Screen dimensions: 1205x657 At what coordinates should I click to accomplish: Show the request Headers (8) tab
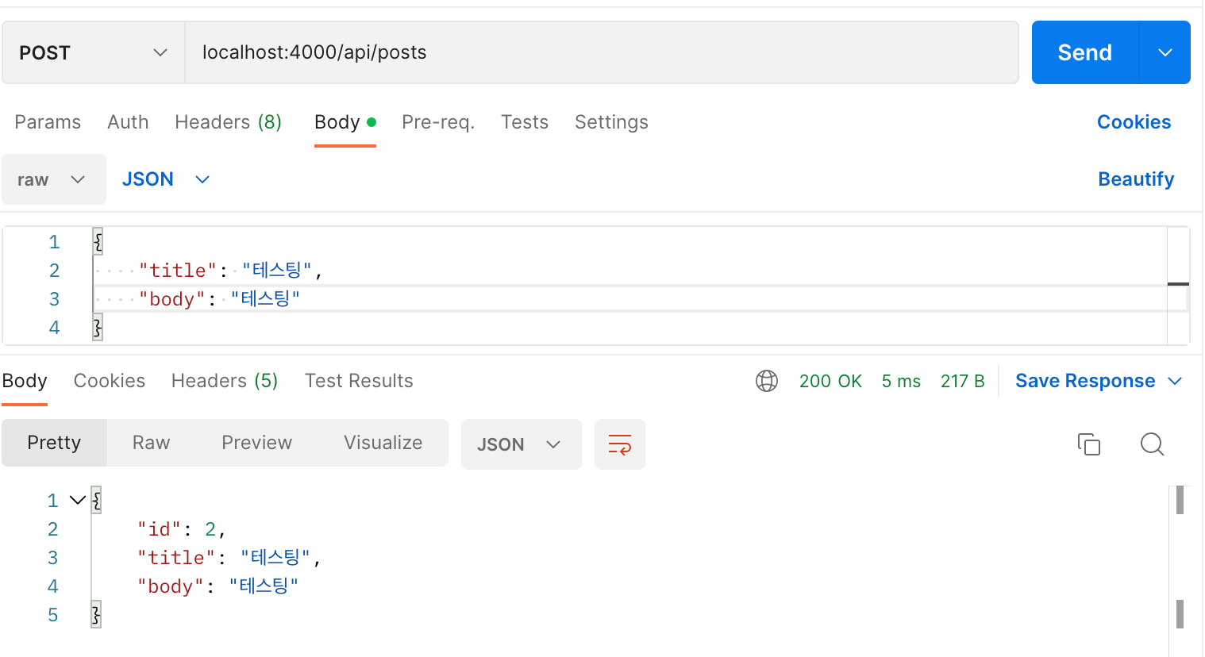228,122
